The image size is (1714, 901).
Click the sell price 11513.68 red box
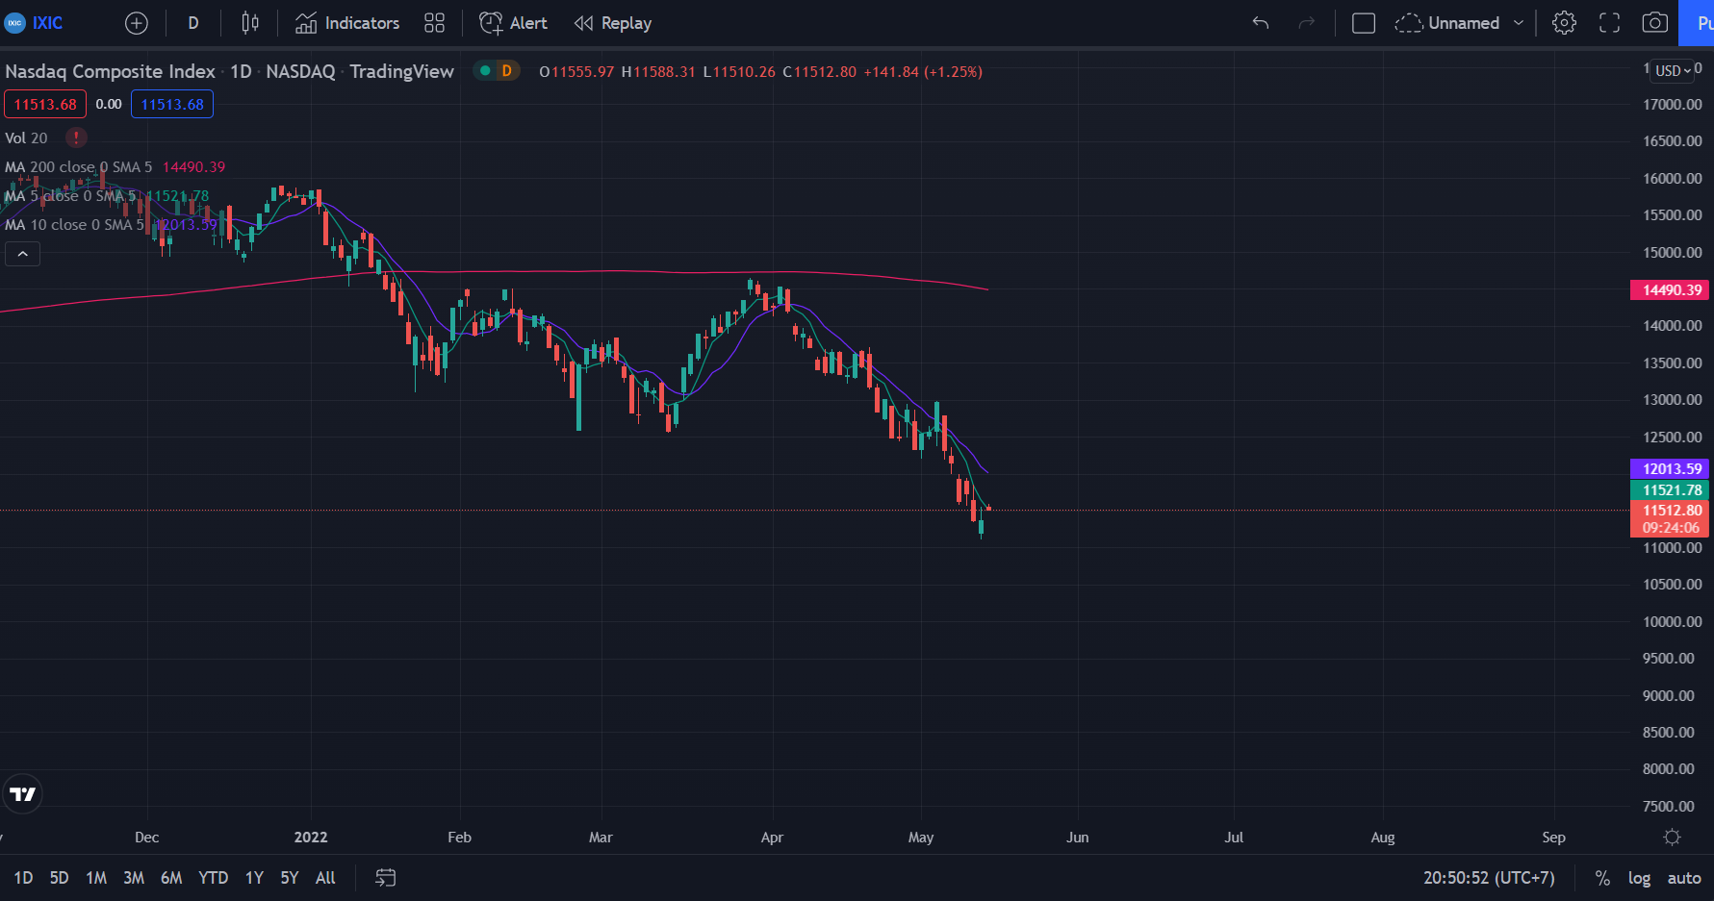coord(45,104)
